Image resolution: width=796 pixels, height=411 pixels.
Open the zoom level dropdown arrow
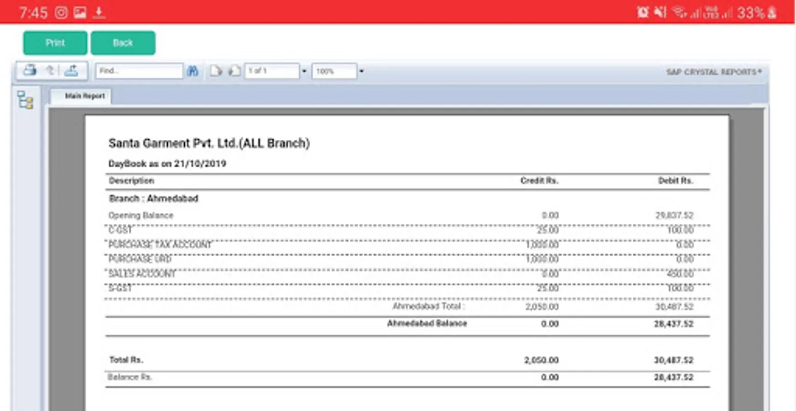[361, 71]
